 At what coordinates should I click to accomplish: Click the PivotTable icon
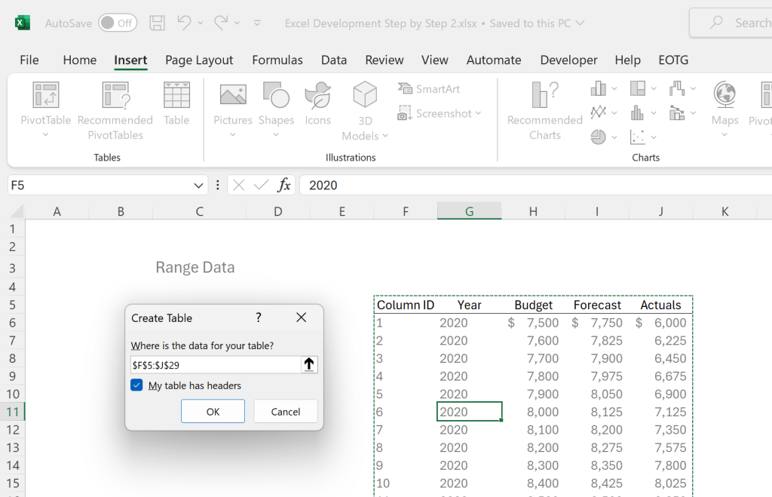coord(46,94)
